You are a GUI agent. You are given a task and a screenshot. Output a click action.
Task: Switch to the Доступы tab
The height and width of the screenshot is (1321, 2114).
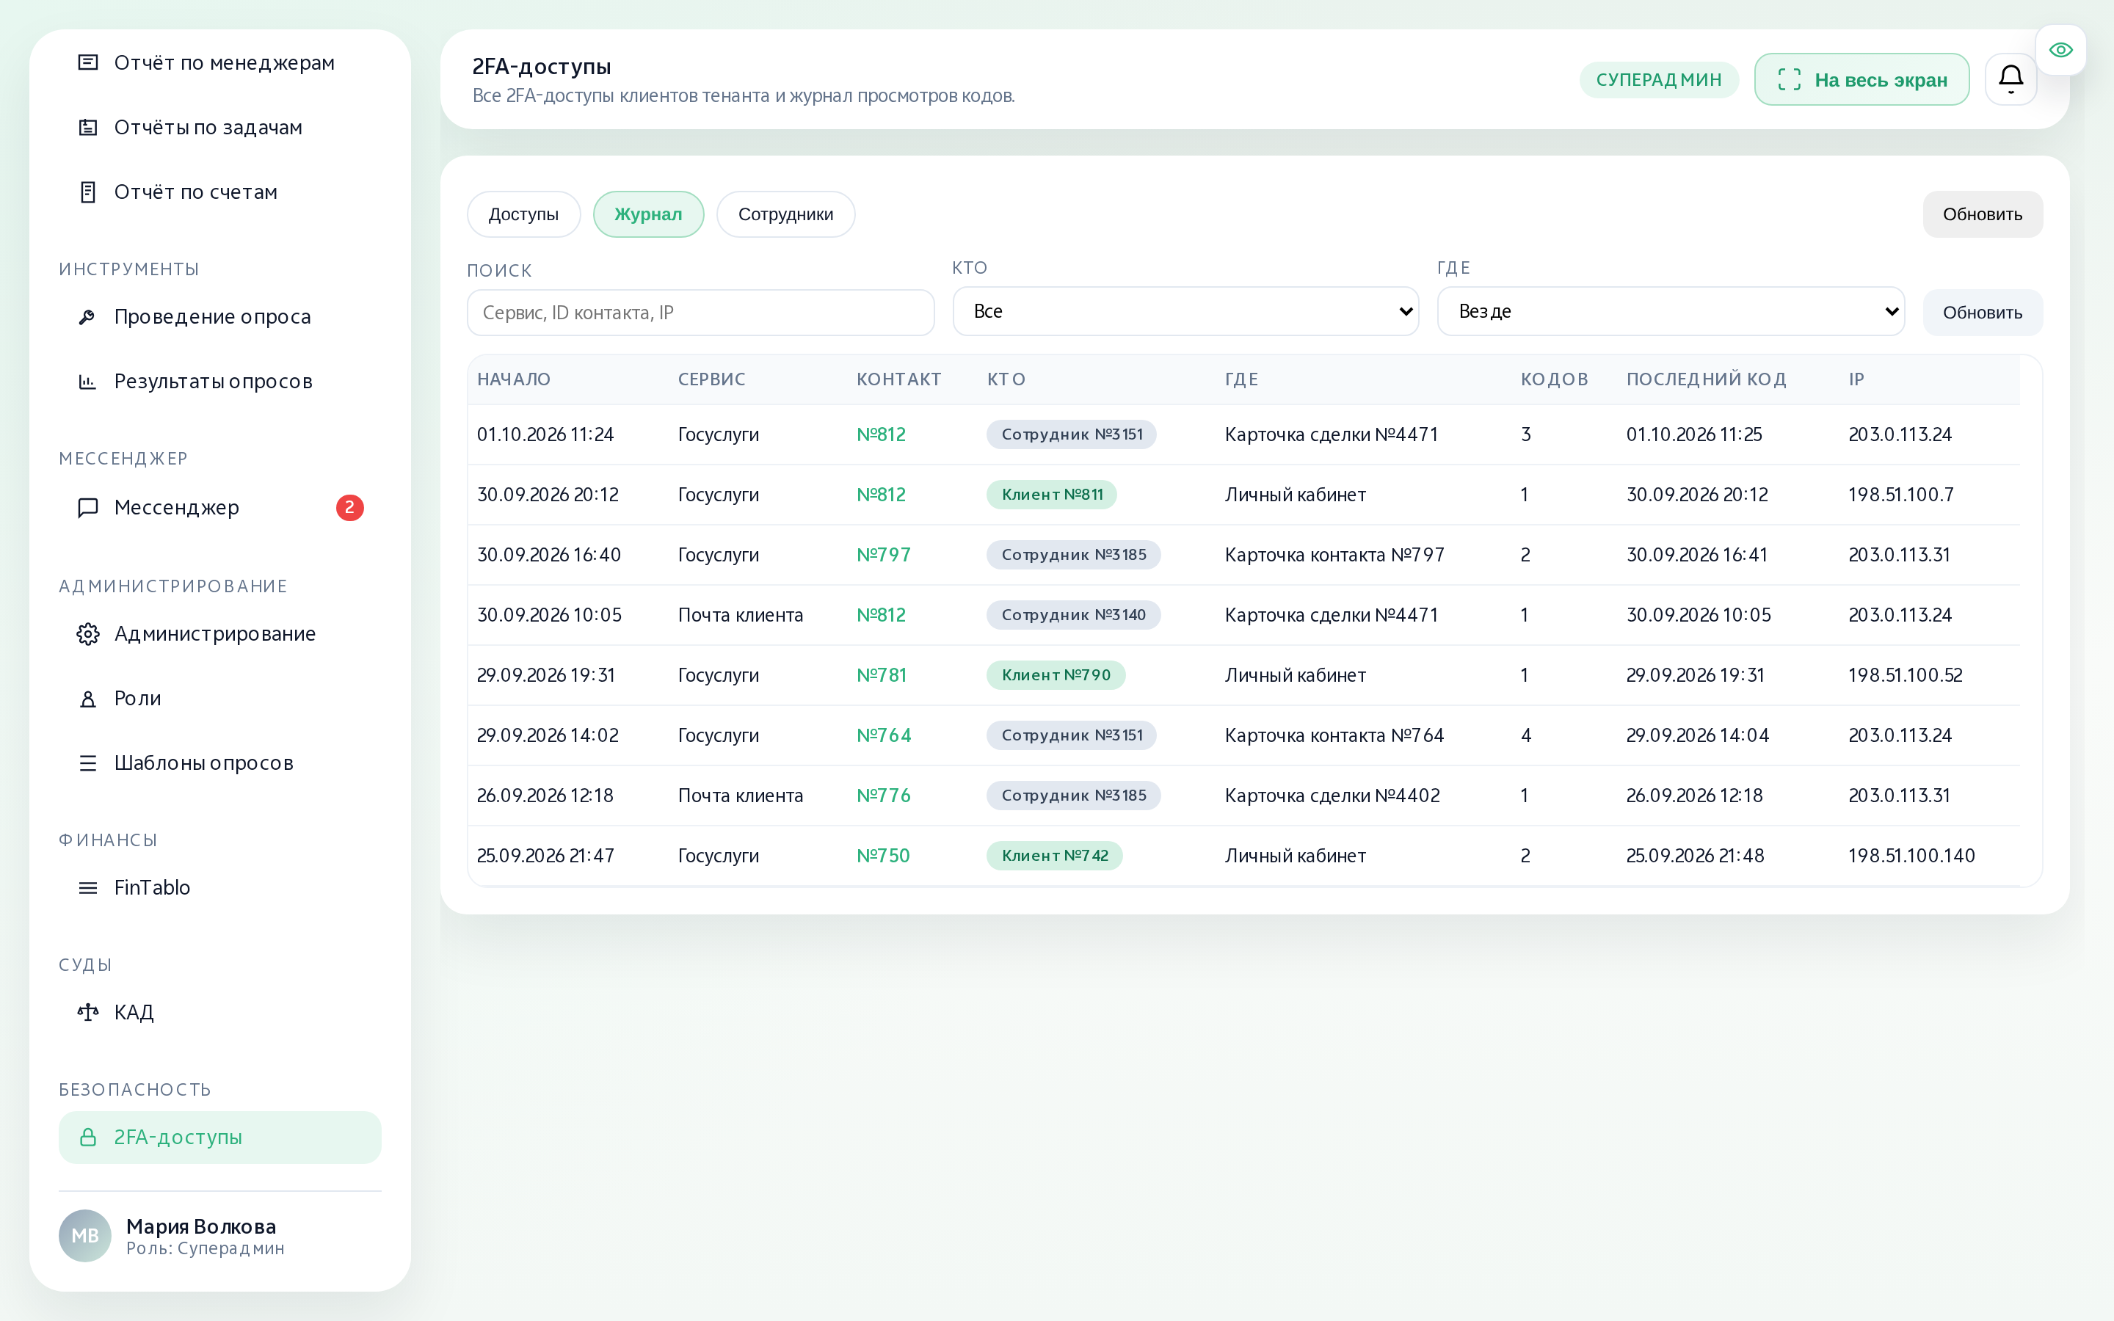pyautogui.click(x=523, y=214)
